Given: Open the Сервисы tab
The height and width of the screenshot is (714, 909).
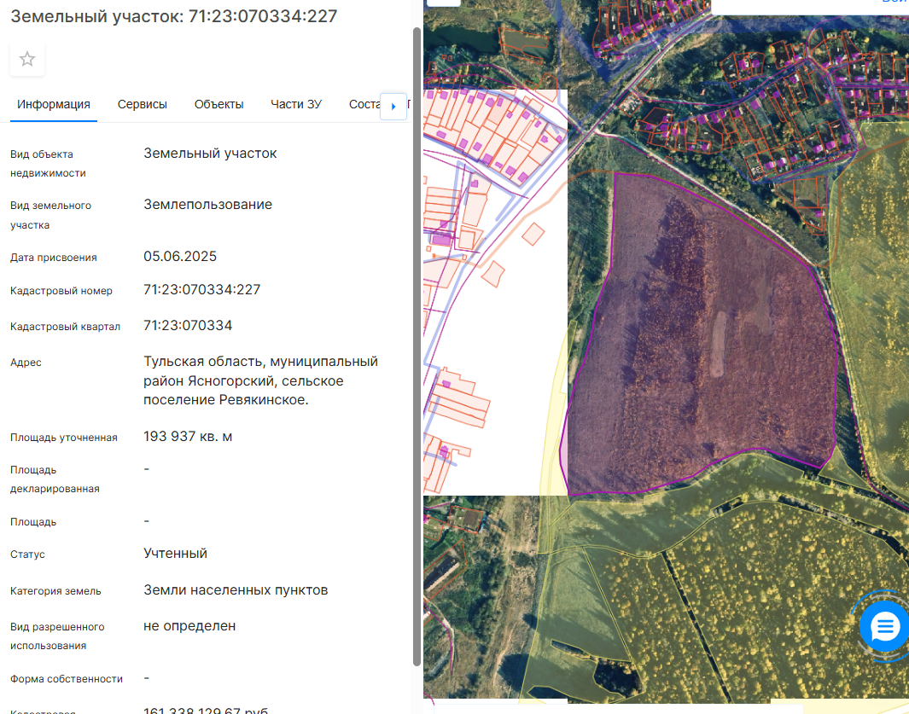Looking at the screenshot, I should (x=143, y=104).
